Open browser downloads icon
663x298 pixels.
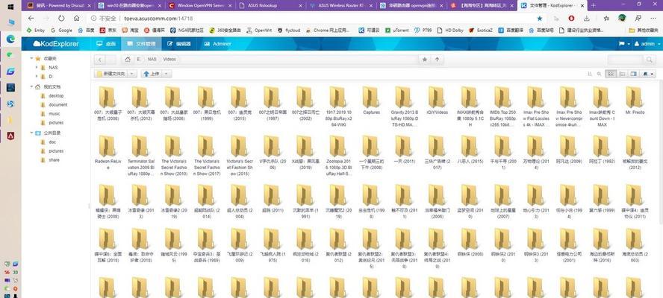coord(587,19)
